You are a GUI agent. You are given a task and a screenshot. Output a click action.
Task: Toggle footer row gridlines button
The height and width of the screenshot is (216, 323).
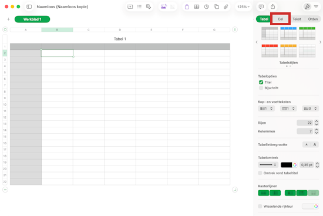[x=314, y=193]
